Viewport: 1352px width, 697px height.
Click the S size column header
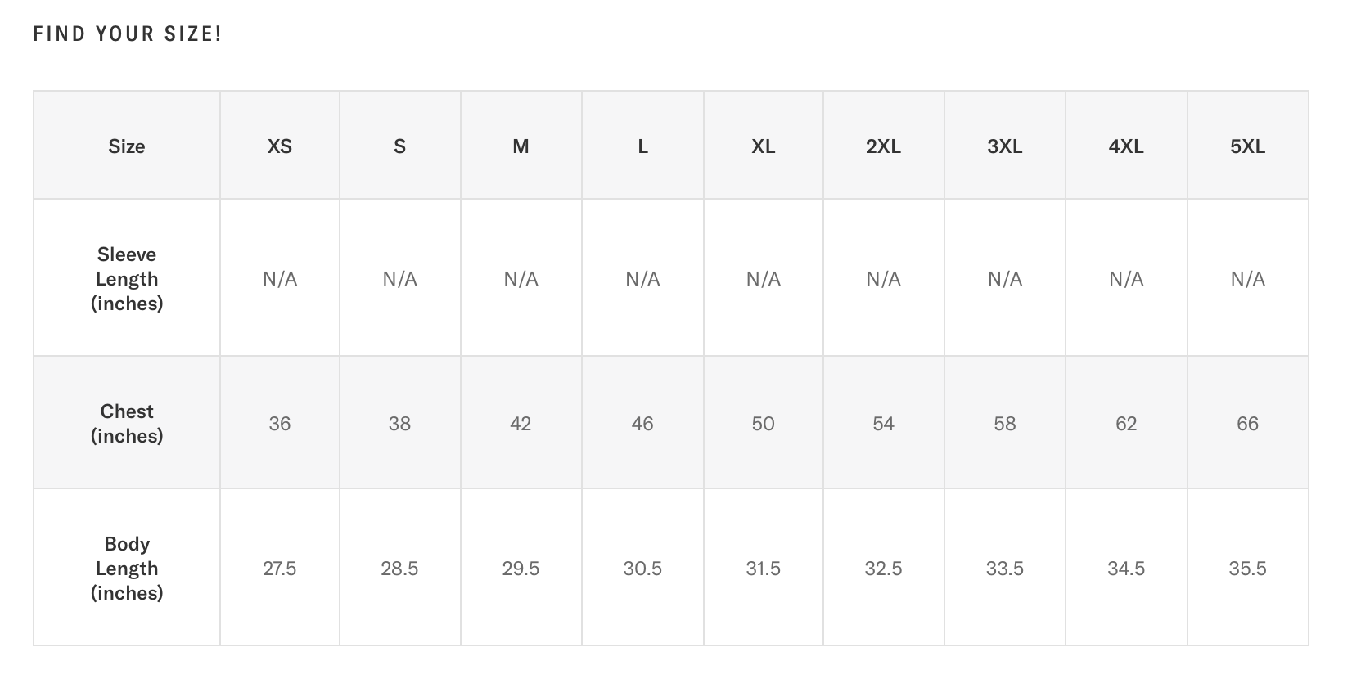point(399,146)
